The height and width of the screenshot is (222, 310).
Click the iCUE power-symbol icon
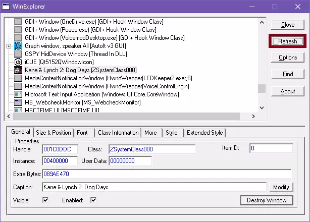pos(18,62)
